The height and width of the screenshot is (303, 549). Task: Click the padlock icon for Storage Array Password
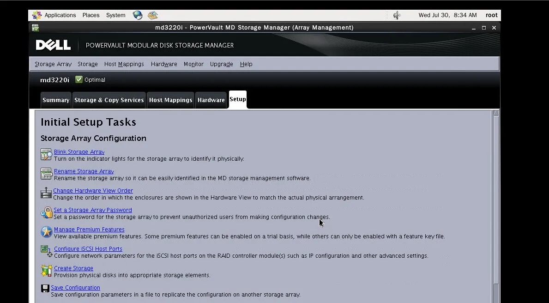click(46, 212)
